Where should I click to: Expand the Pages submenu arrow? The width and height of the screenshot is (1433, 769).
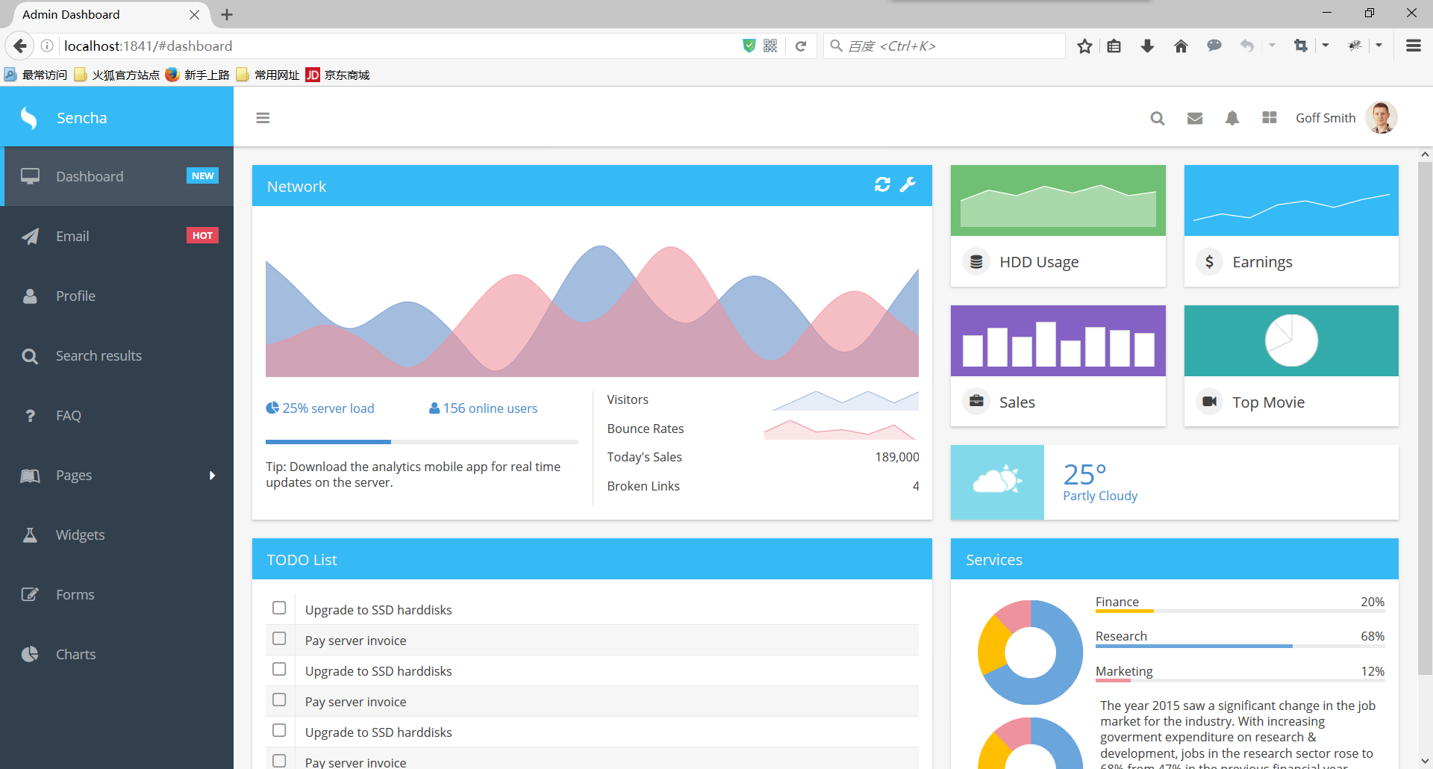pyautogui.click(x=212, y=476)
